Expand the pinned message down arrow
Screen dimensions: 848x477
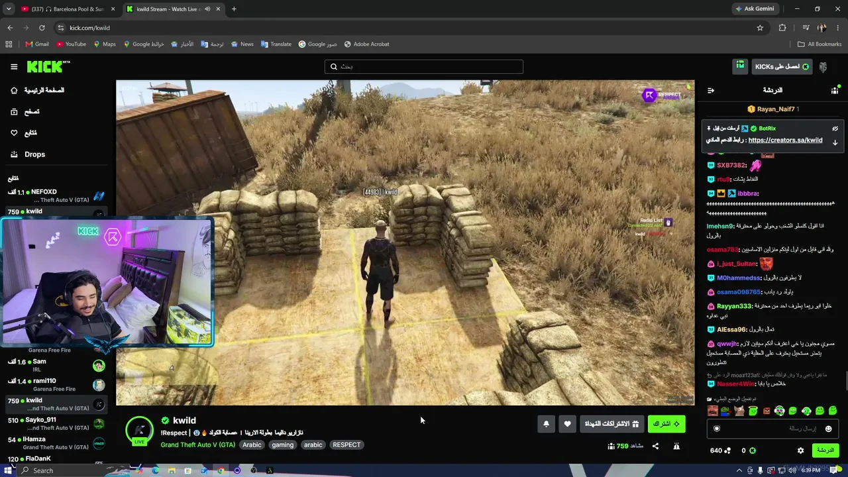click(x=835, y=142)
